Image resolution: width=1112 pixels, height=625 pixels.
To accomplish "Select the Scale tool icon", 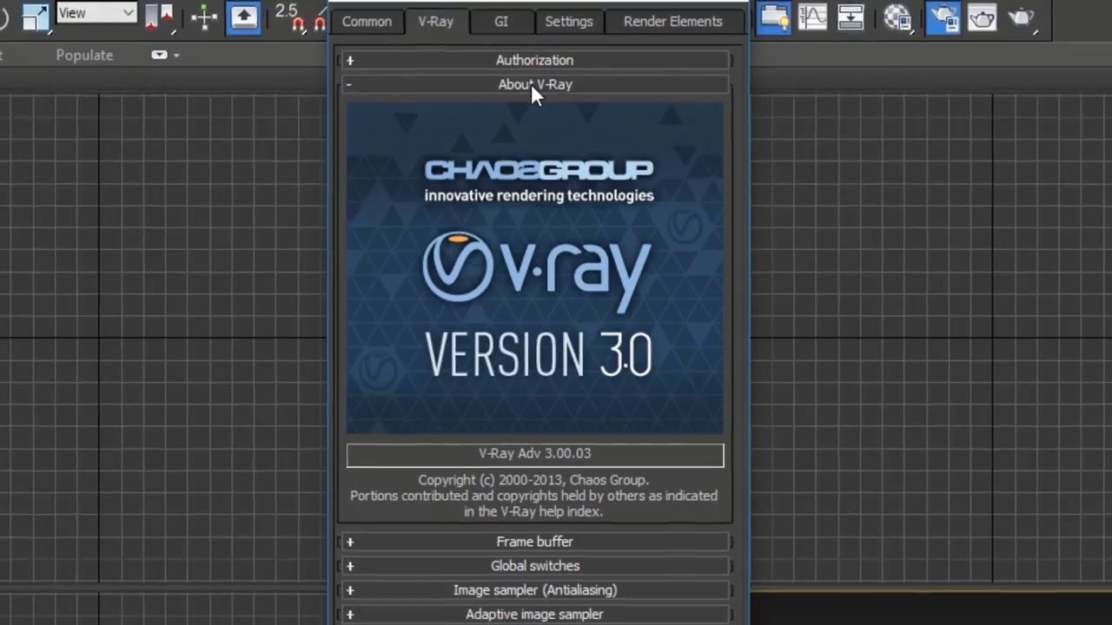I will tap(35, 16).
